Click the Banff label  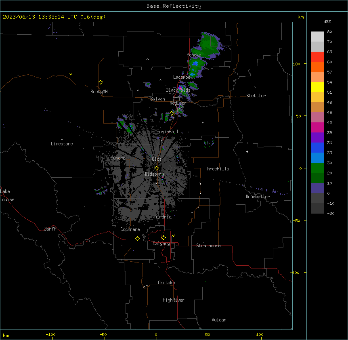point(50,229)
